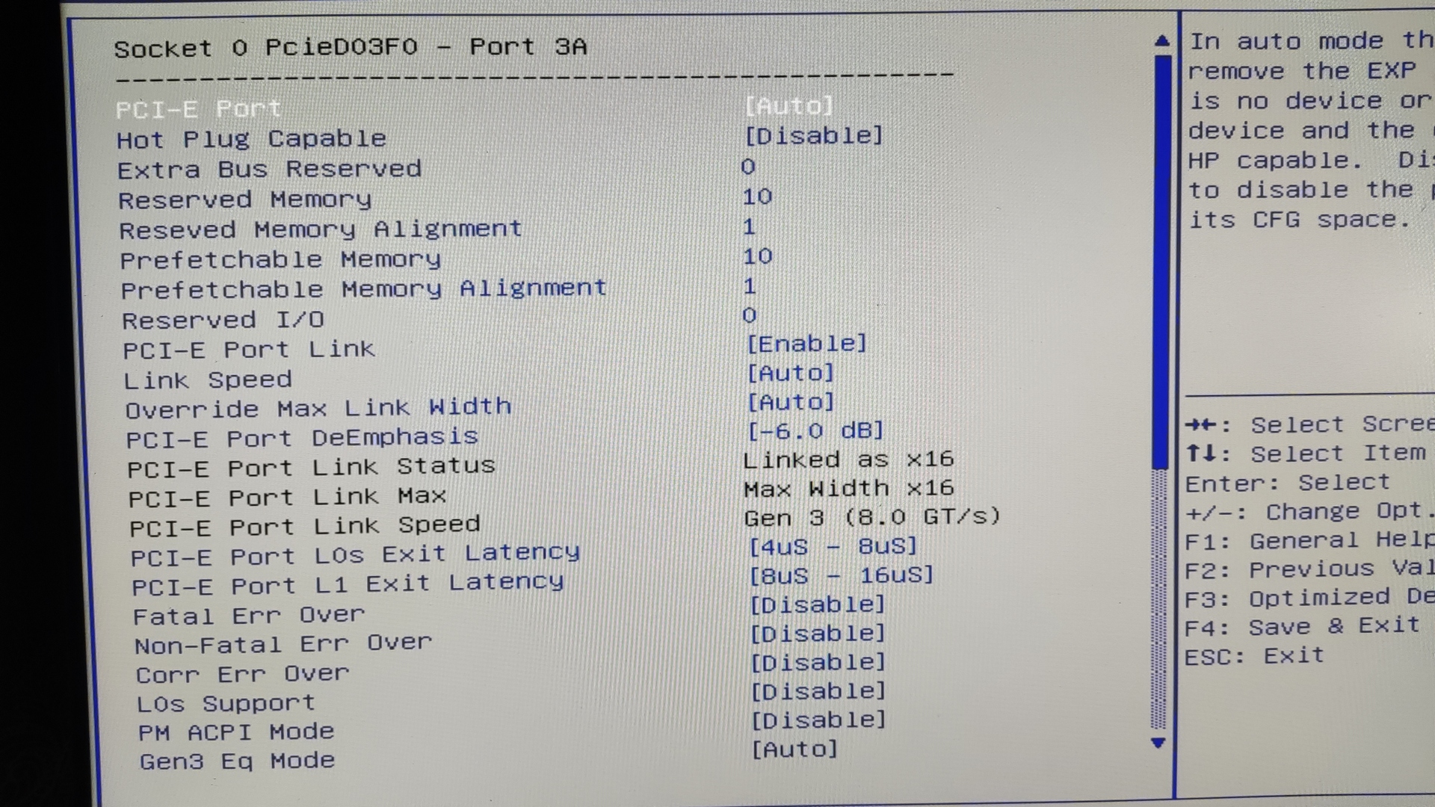1435x807 pixels.
Task: Click the lower scrollbar track area
Action: (1158, 598)
